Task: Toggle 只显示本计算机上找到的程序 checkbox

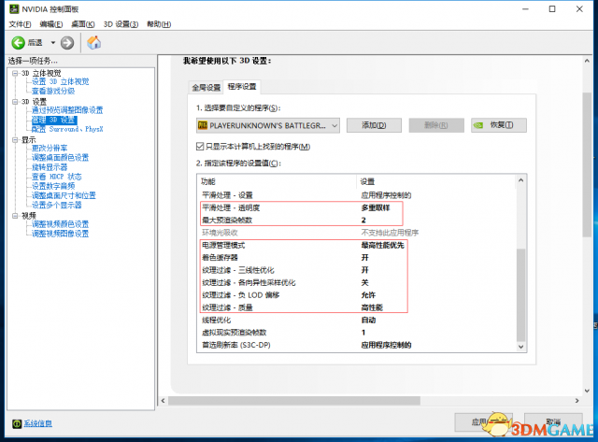Action: pyautogui.click(x=200, y=147)
